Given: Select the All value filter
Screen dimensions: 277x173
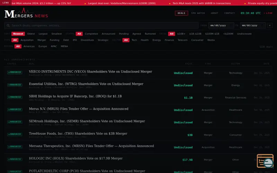Looking at the screenshot, I should tap(171, 34).
